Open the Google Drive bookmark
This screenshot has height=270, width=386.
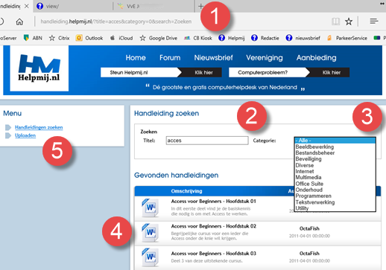coord(159,38)
